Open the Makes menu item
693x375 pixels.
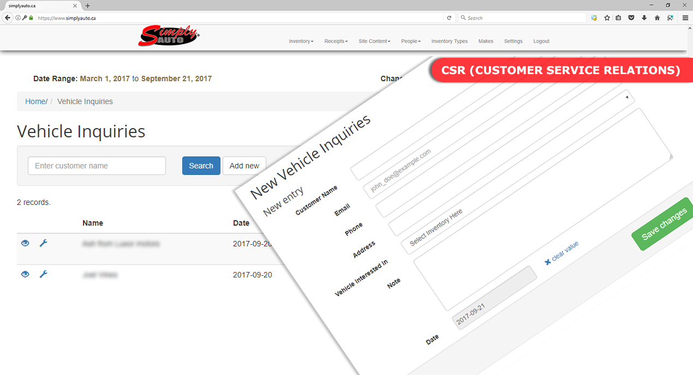486,41
